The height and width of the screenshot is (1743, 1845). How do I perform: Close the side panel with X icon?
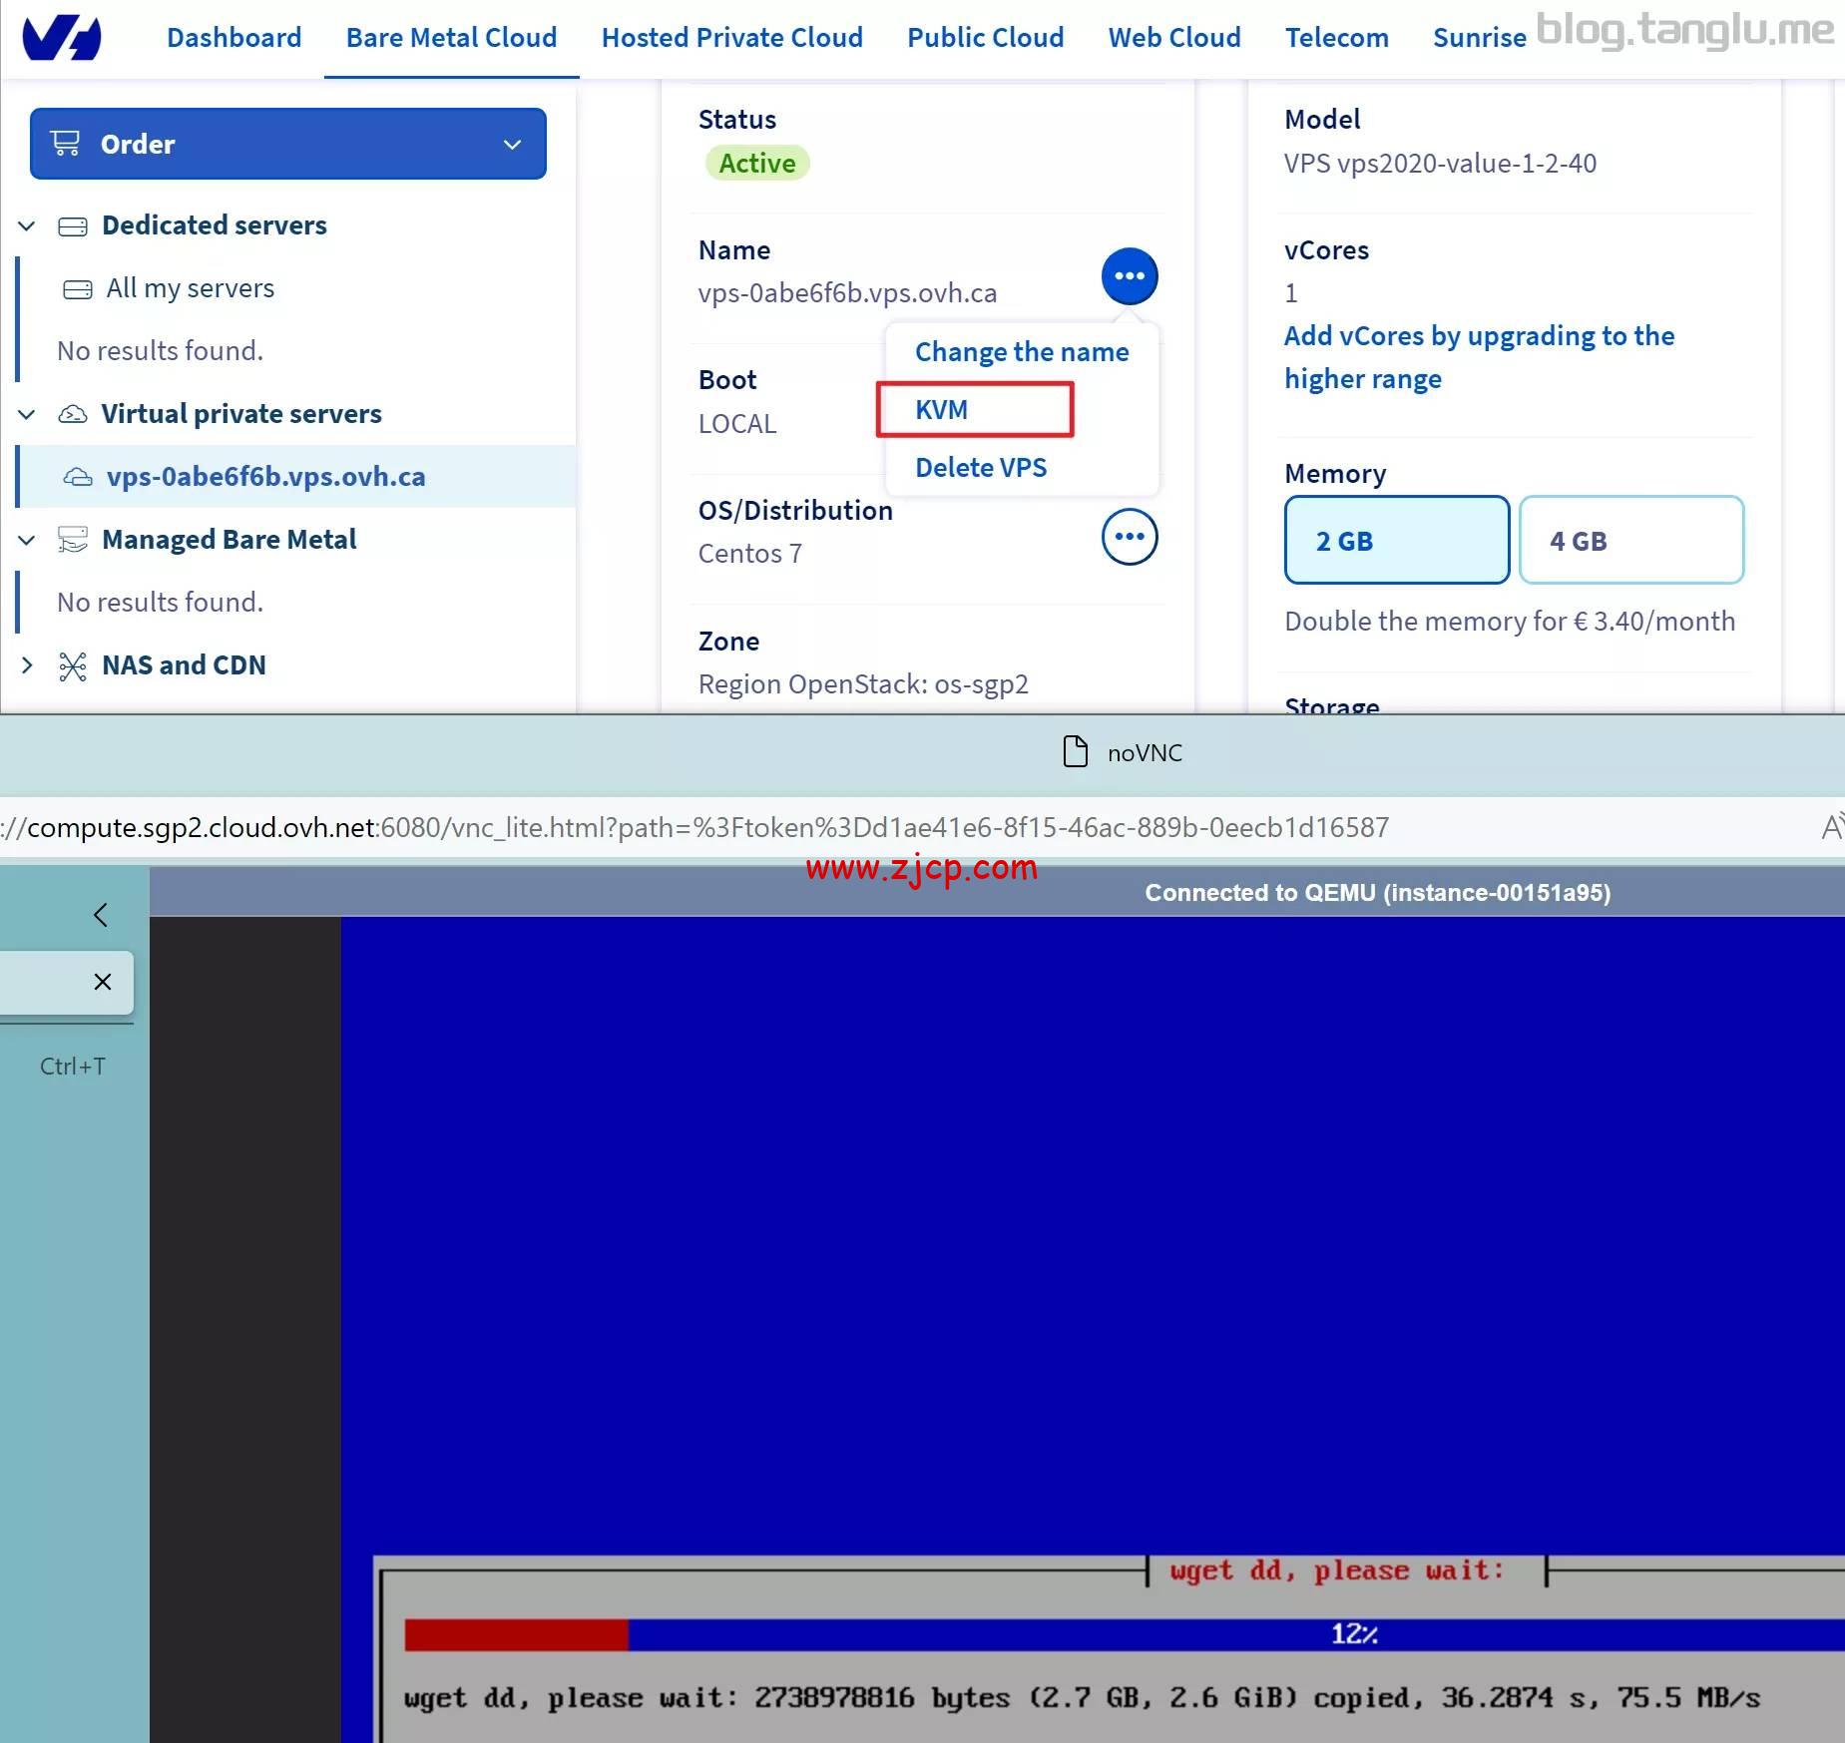103,982
